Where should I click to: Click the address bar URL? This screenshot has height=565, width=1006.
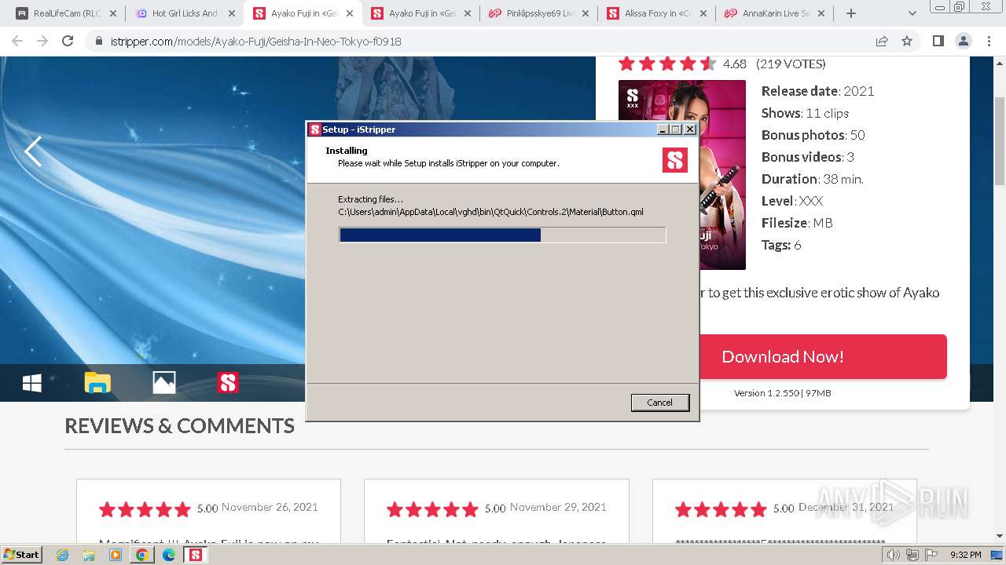pyautogui.click(x=256, y=41)
